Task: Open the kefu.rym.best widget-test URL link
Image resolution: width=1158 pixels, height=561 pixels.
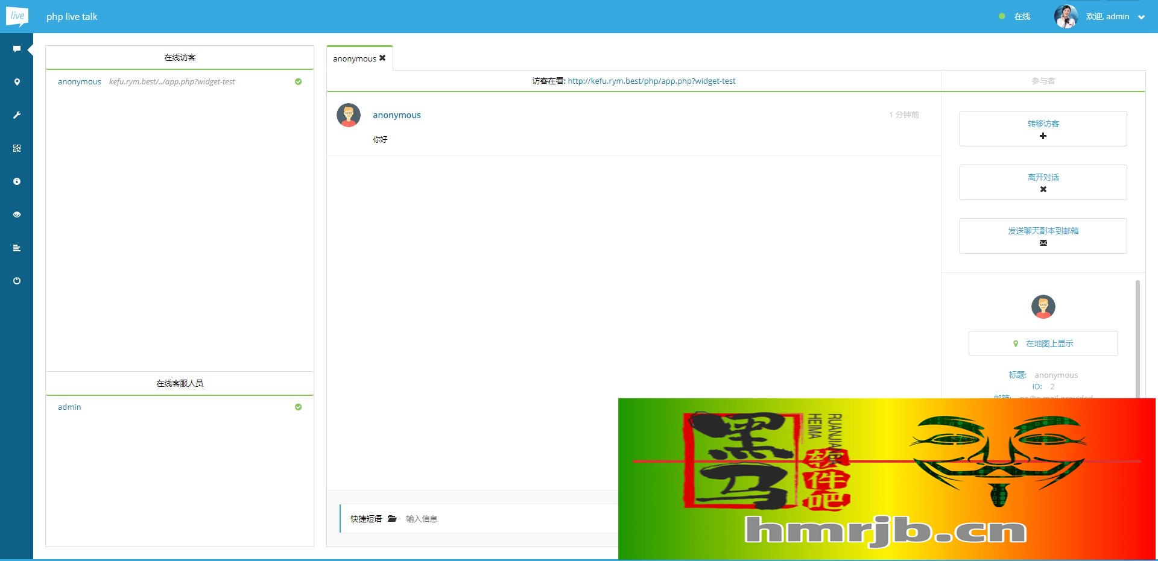Action: [651, 81]
